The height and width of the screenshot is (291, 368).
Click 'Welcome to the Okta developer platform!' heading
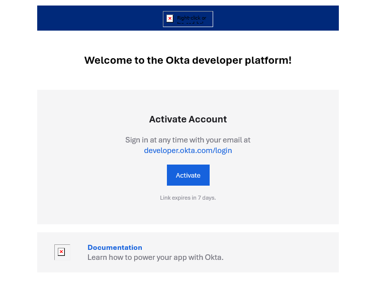point(188,60)
